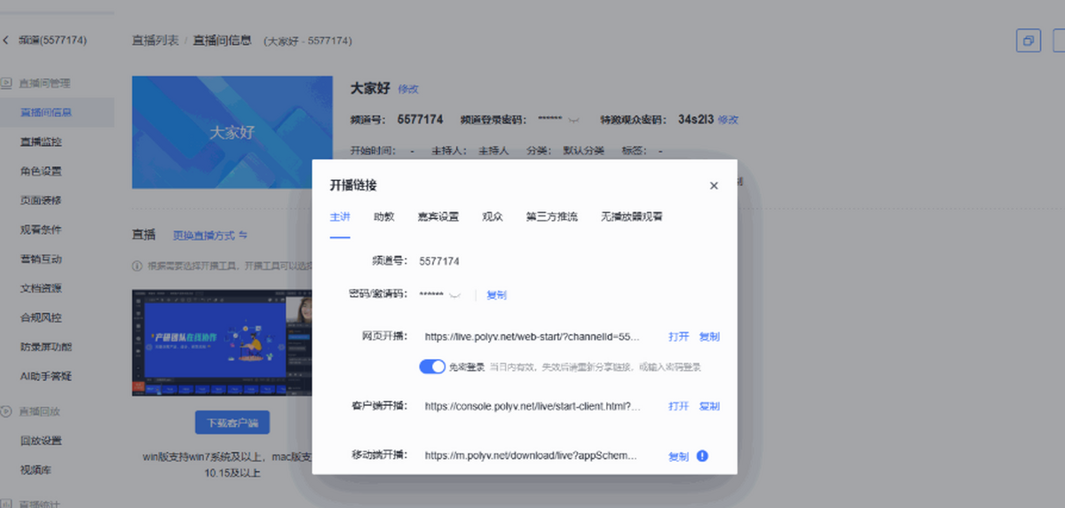
Task: Click the copy-window icon at top right
Action: click(x=1028, y=41)
